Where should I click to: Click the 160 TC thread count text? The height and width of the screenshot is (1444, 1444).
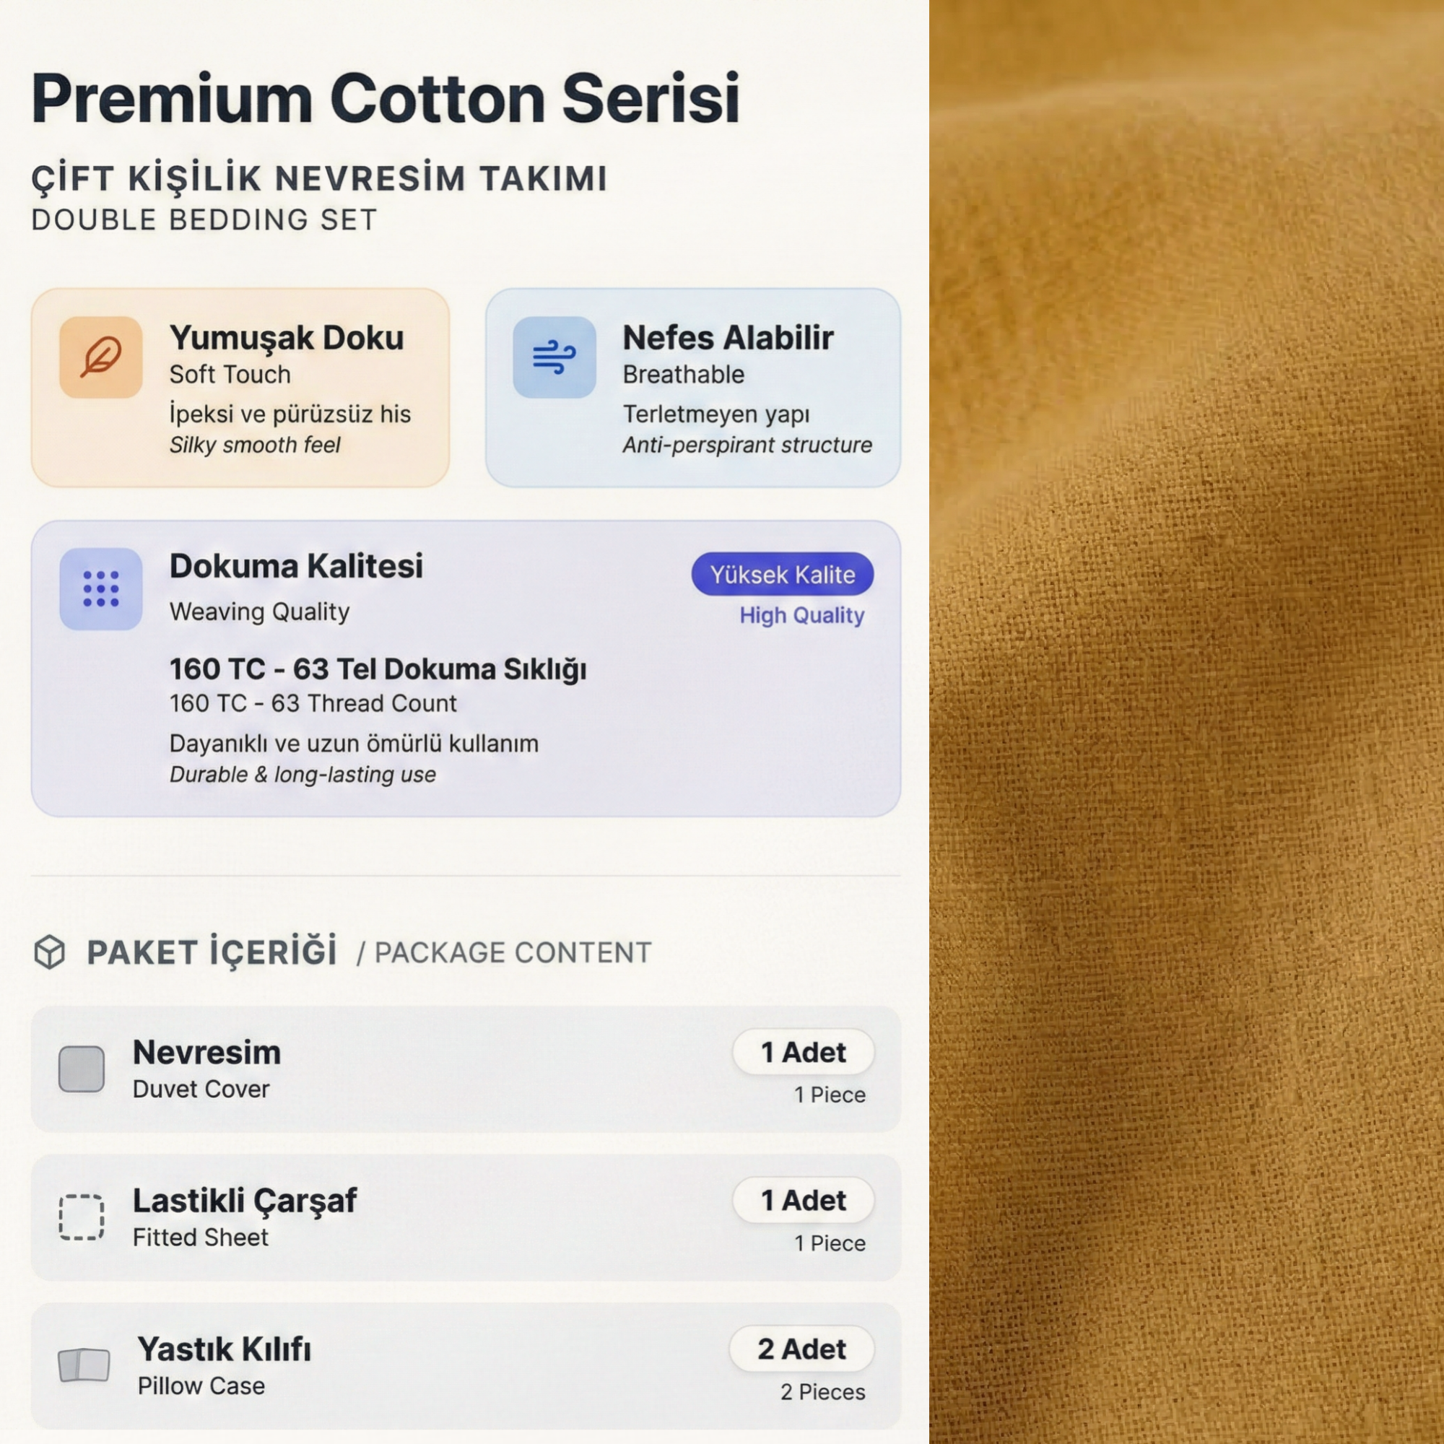tap(378, 670)
